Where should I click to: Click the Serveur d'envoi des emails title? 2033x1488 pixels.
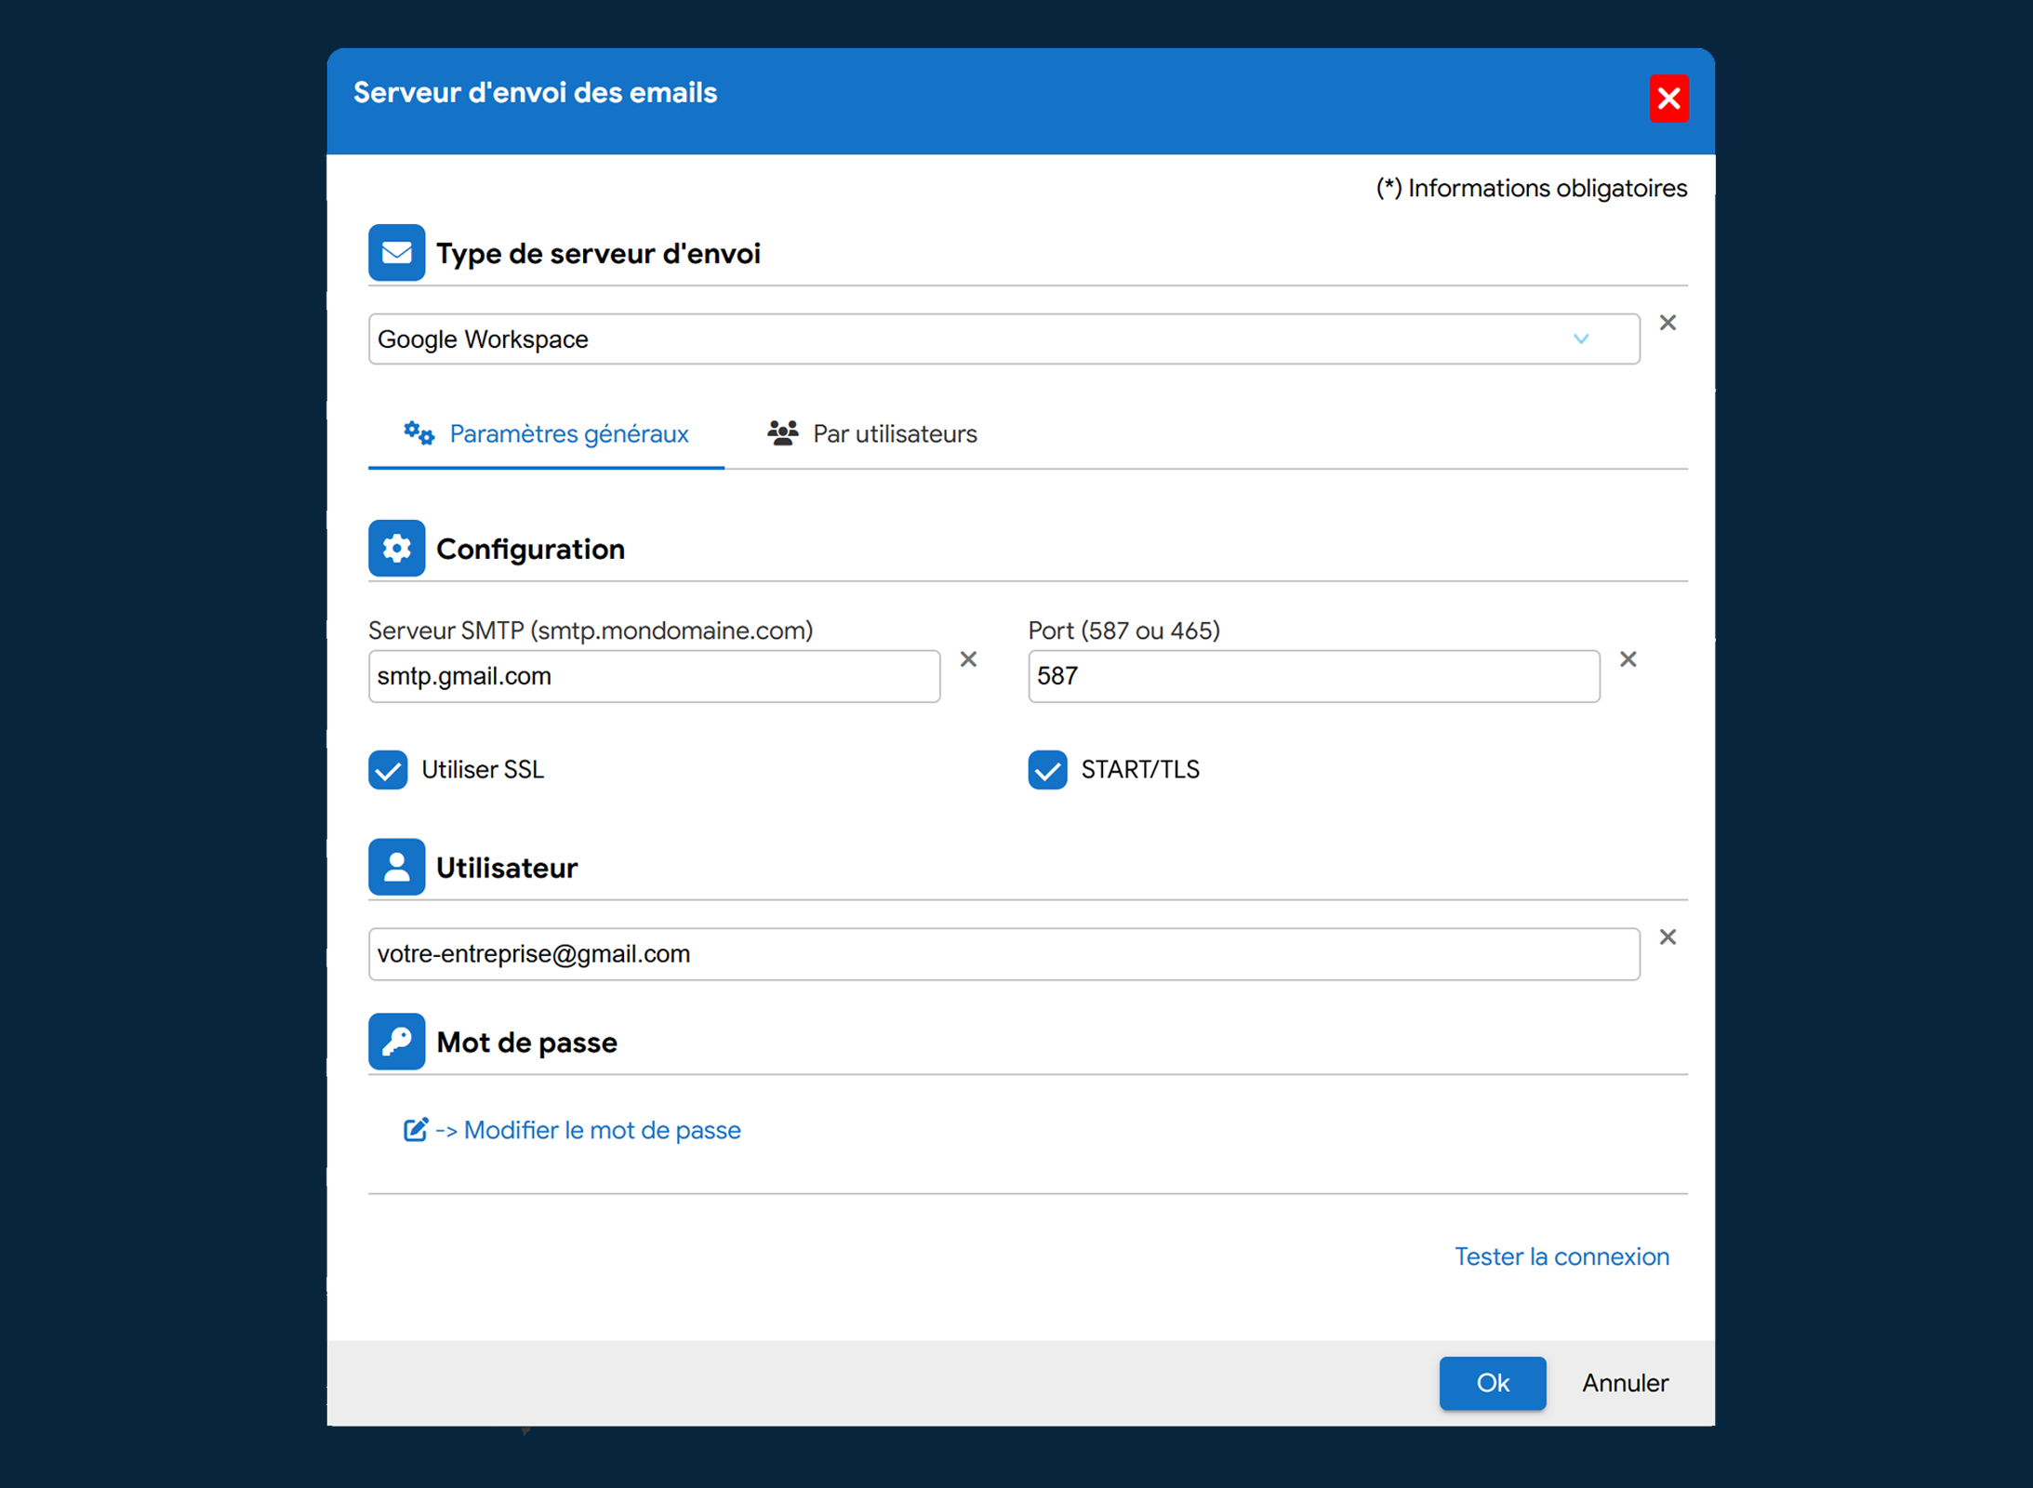pos(535,92)
